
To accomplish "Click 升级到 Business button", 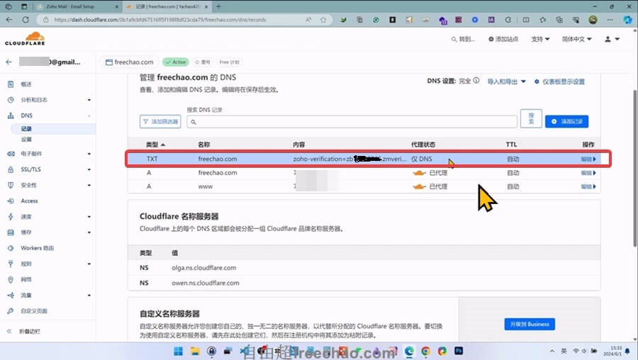I will click(x=529, y=324).
